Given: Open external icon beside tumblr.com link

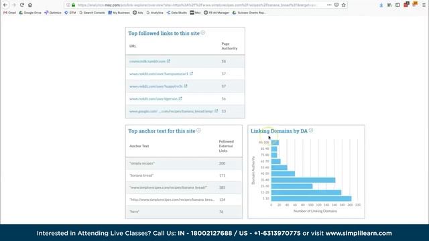Looking at the screenshot, I should [169, 61].
